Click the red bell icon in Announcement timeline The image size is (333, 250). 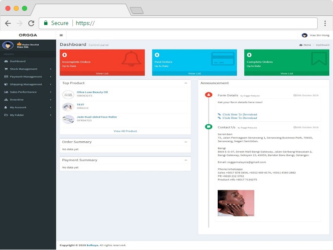click(209, 95)
